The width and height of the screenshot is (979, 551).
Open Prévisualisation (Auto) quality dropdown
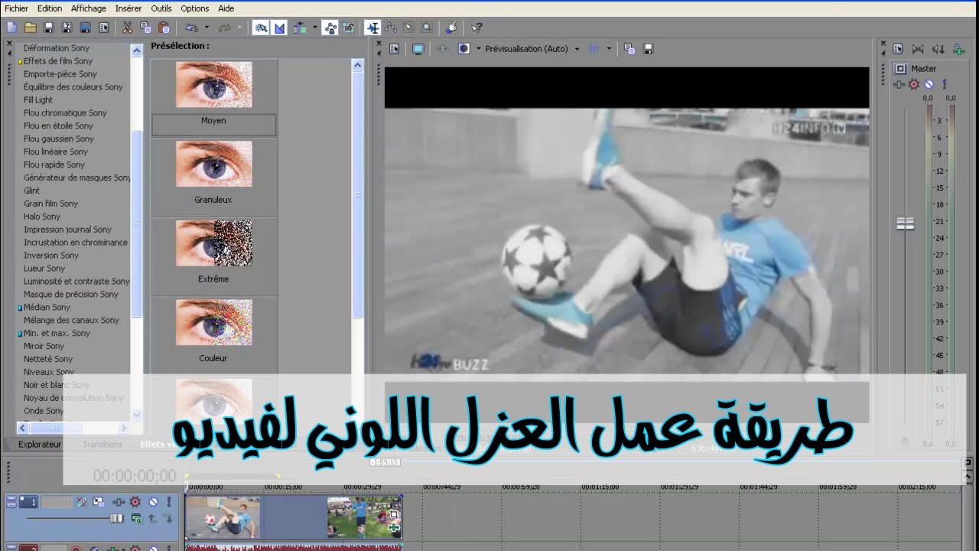pyautogui.click(x=532, y=48)
